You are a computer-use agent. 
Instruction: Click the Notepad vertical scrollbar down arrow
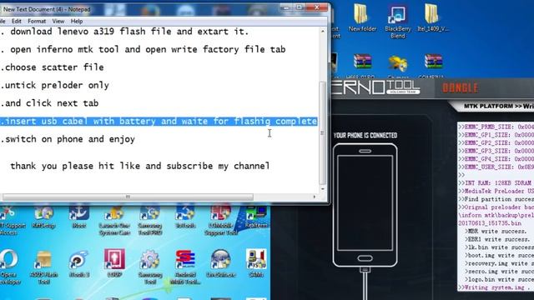322,189
